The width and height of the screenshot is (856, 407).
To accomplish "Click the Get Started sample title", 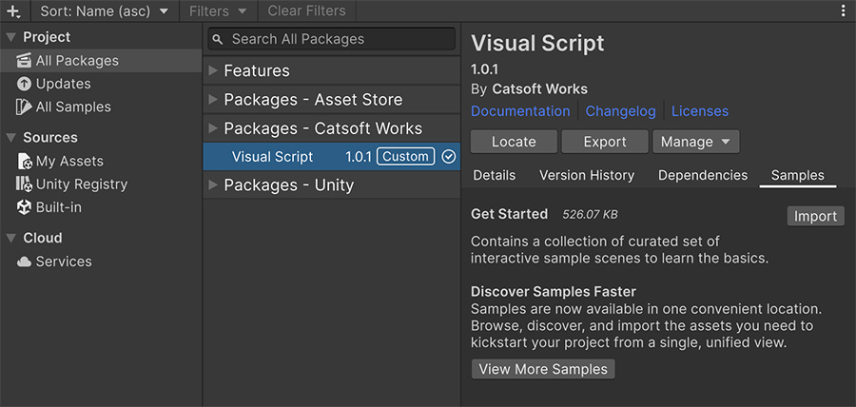I will coord(510,214).
